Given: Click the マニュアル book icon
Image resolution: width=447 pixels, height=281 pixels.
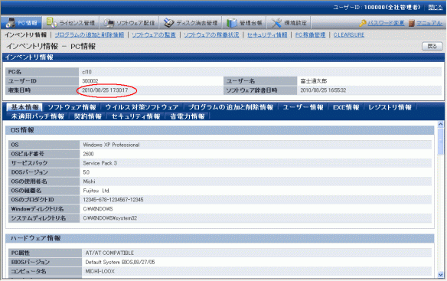Looking at the screenshot, I should point(411,23).
